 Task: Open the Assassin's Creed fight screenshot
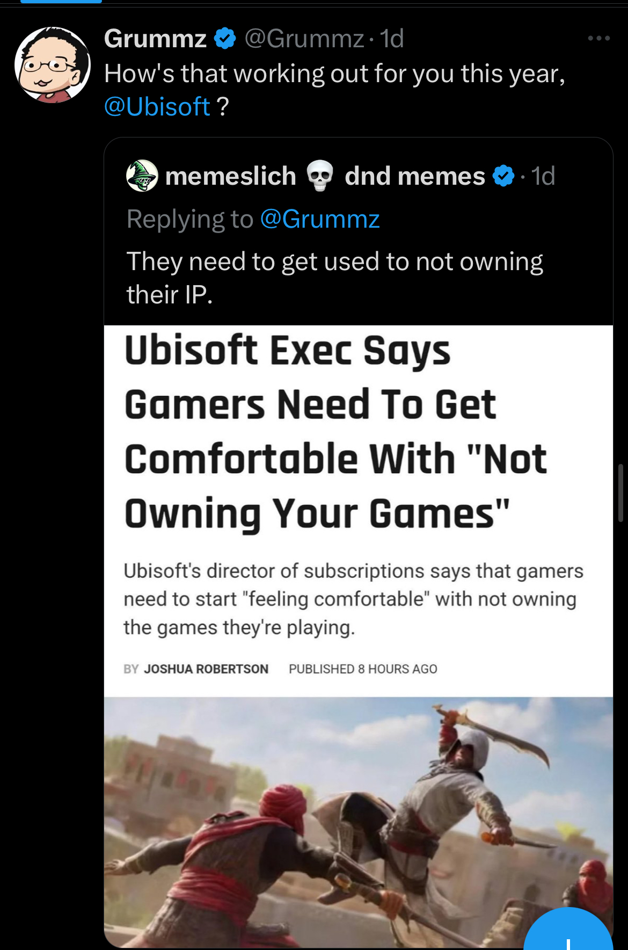(358, 822)
